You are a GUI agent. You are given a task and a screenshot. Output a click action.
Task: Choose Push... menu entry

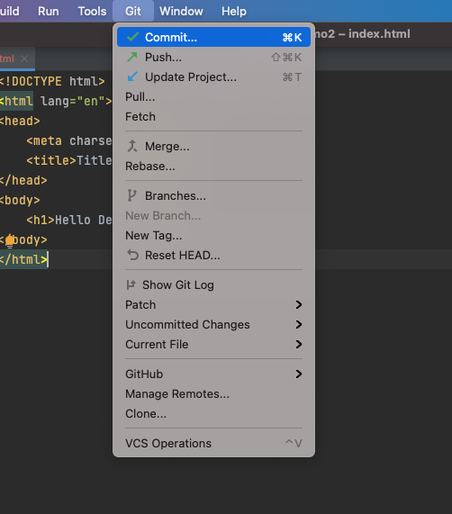pyautogui.click(x=213, y=57)
